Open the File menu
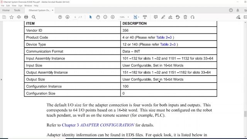Viewport: 247px width, 139px height. point(3,5)
